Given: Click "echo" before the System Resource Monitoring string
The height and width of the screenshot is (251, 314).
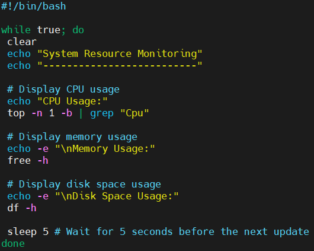Looking at the screenshot, I should pyautogui.click(x=19, y=54).
